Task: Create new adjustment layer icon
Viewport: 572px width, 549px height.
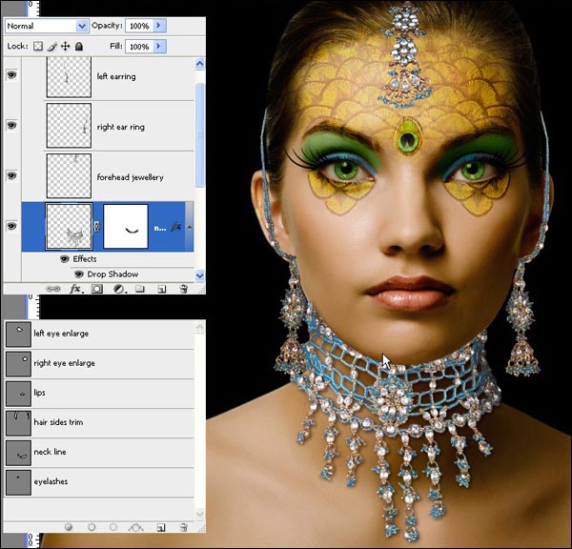Action: pos(118,288)
